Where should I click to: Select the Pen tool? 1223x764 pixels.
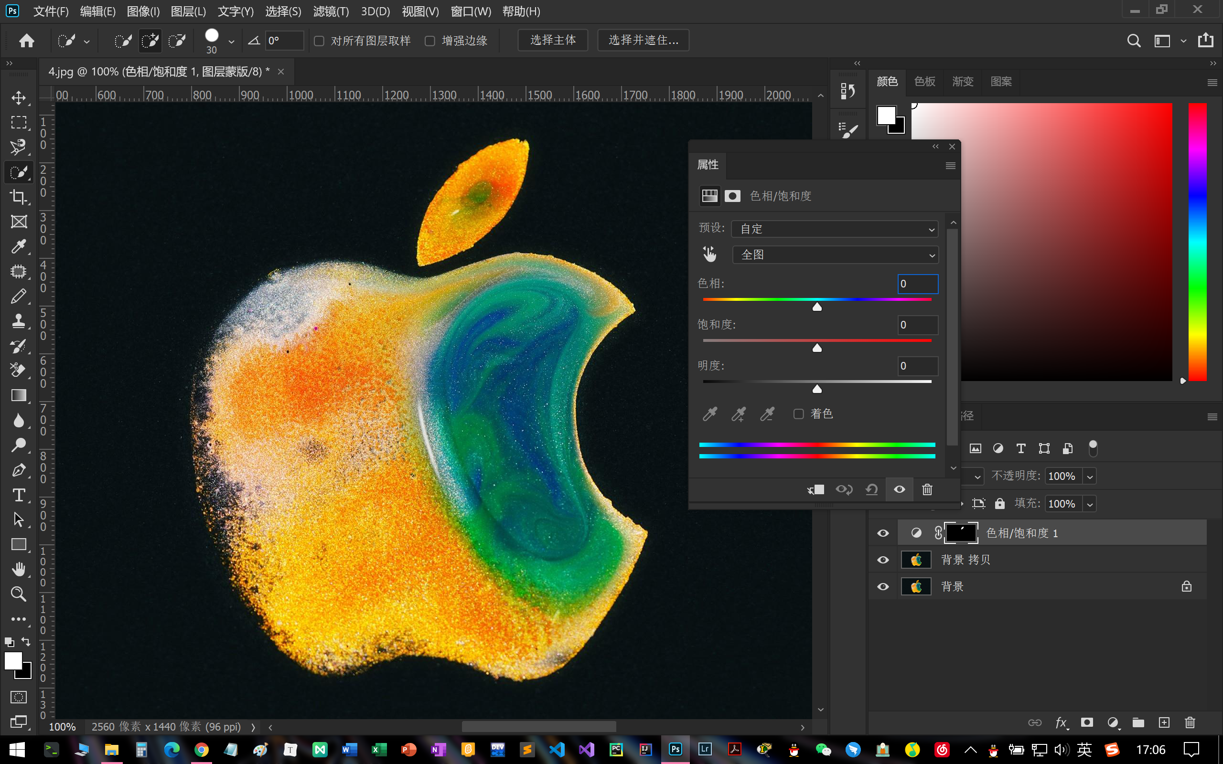19,470
